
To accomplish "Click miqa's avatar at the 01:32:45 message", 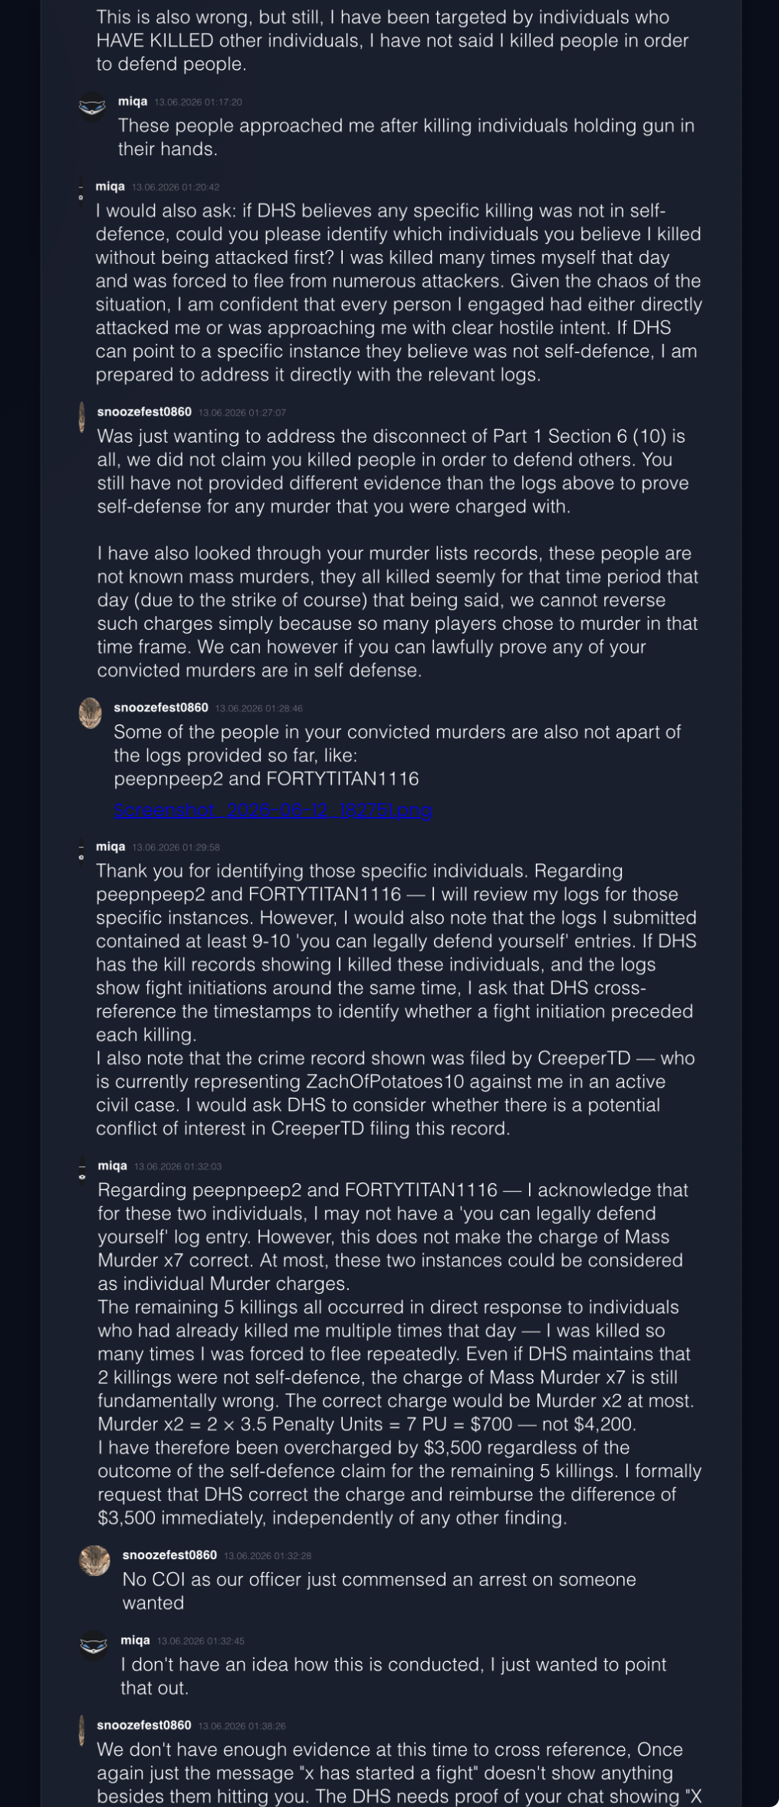I will [x=94, y=1646].
